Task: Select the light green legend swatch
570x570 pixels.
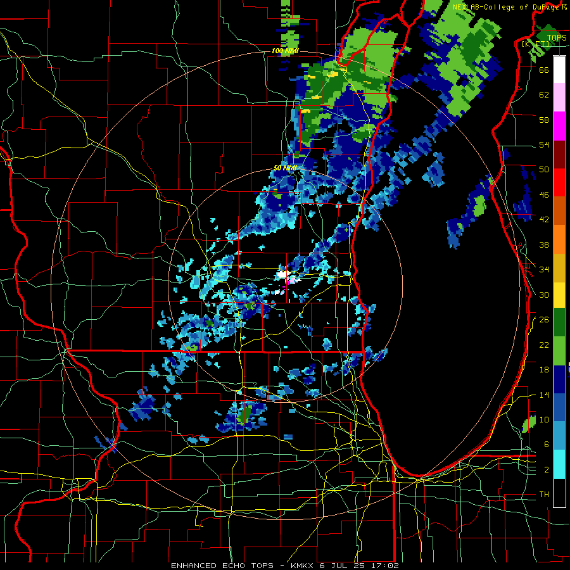Action: coord(559,351)
